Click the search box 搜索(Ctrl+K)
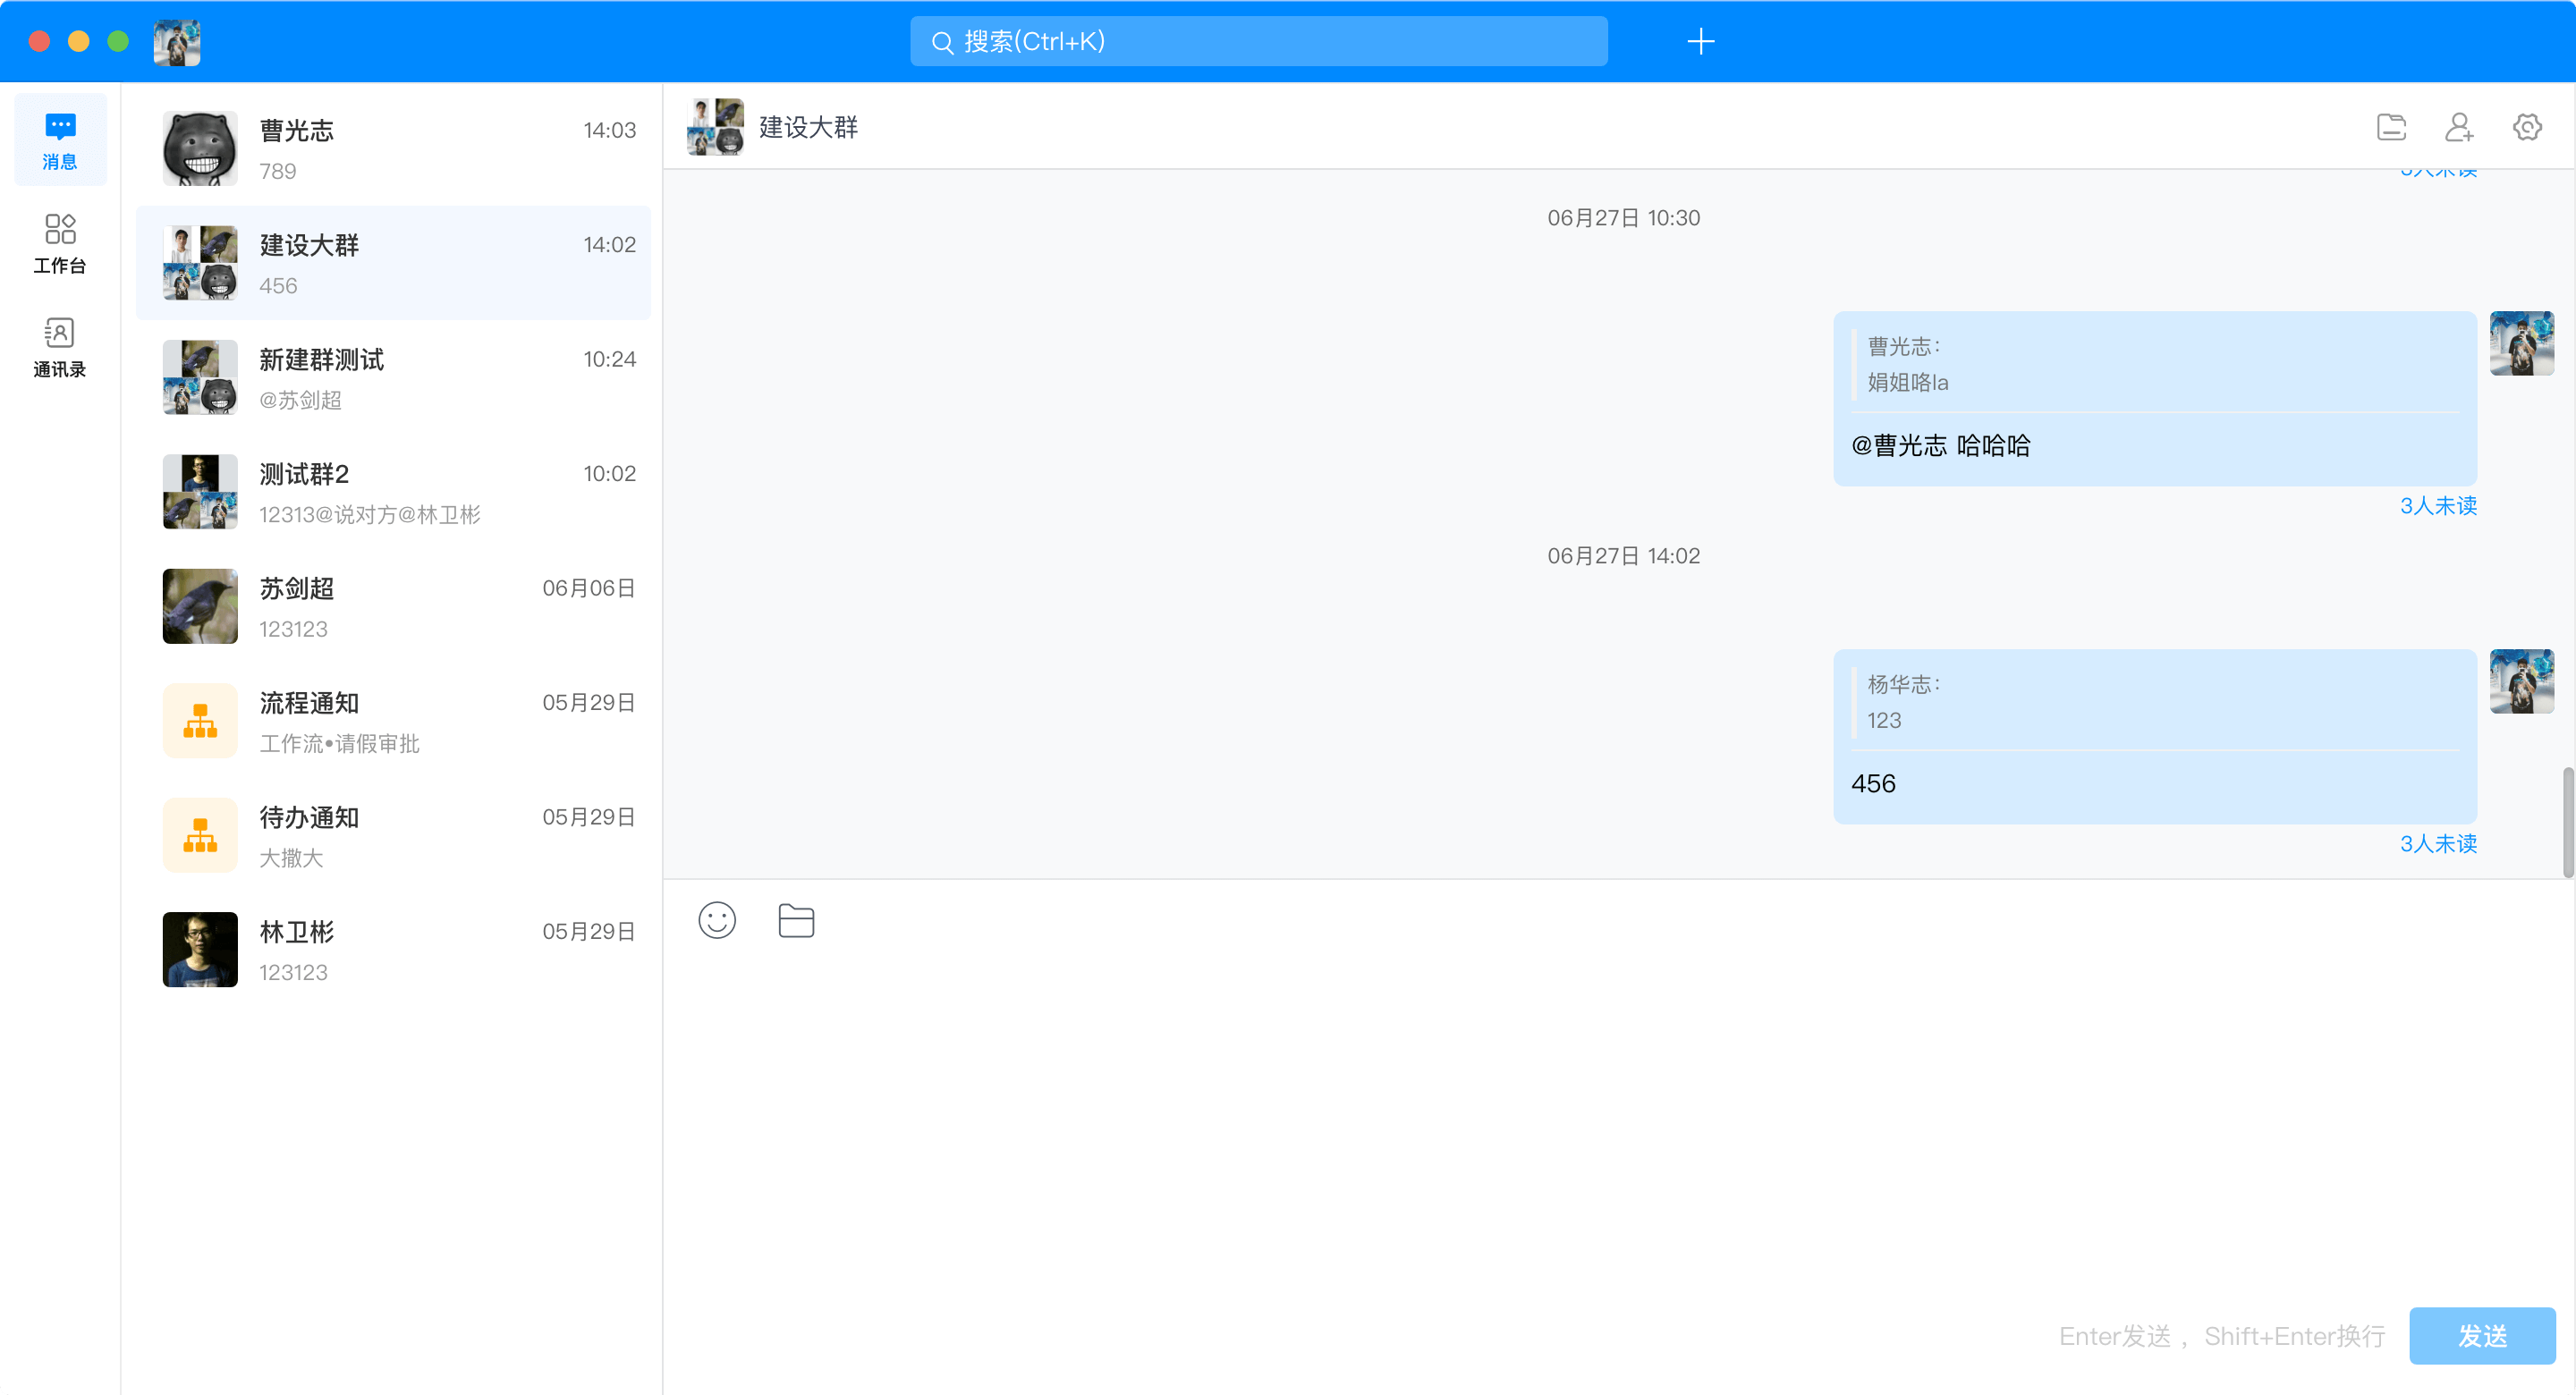This screenshot has height=1395, width=2576. click(x=1258, y=41)
